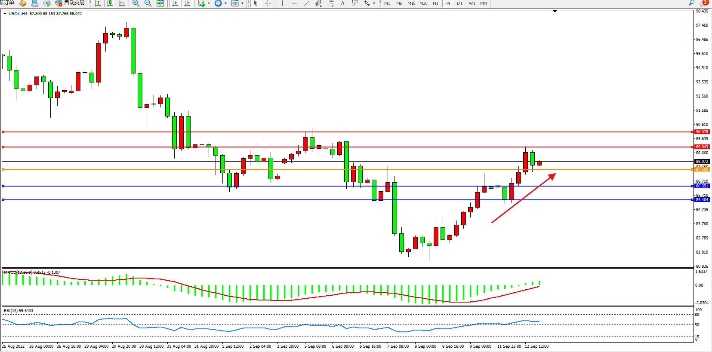Click the red 90.078 price level label
The width and height of the screenshot is (712, 352).
[x=702, y=132]
